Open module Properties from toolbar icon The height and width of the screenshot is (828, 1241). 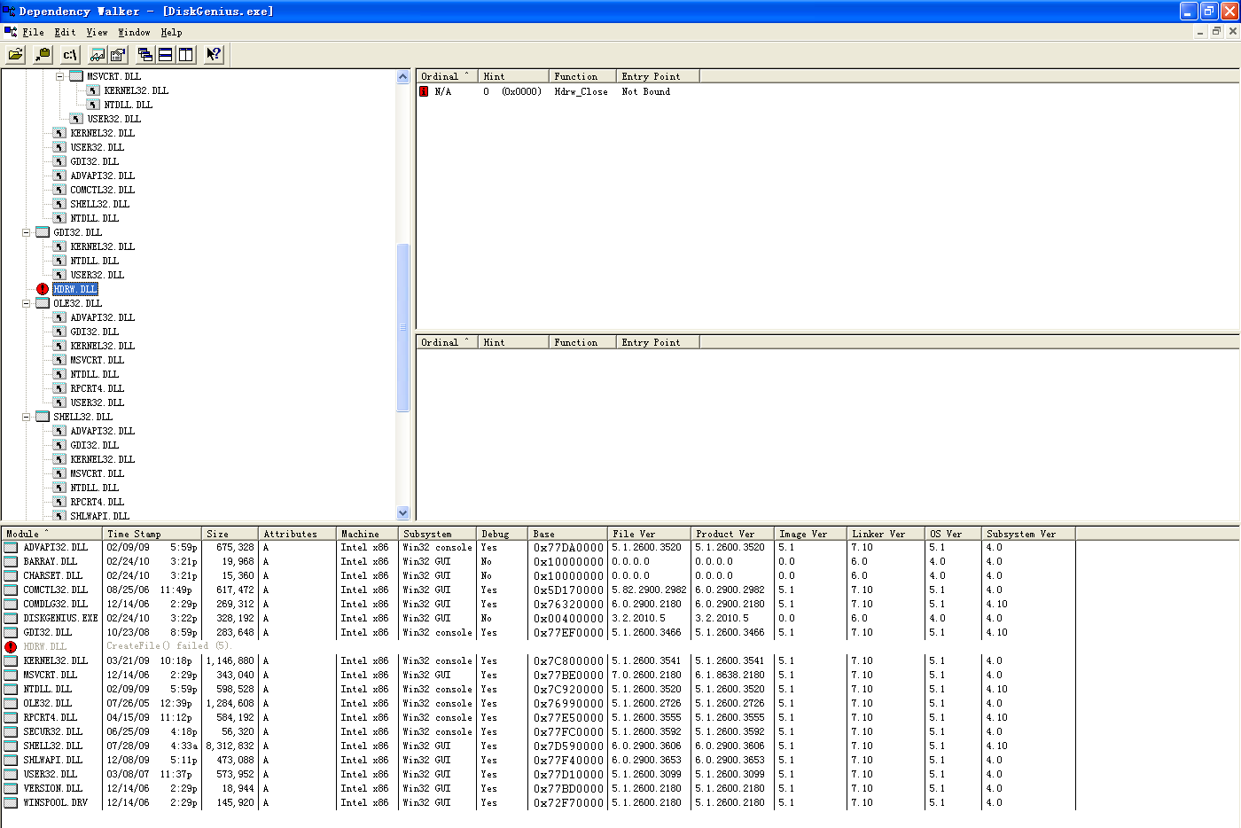click(x=118, y=54)
